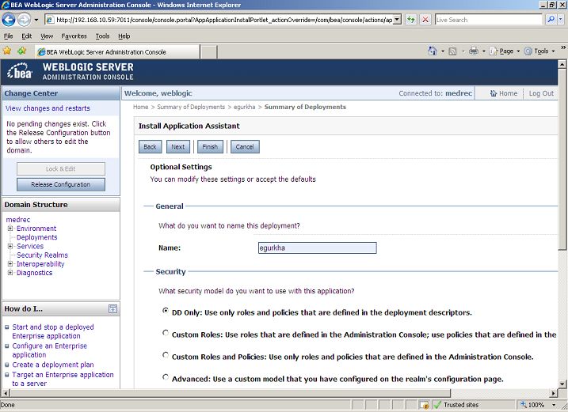The image size is (568, 412).
Task: Click the medrec domain tree root
Action: coord(18,220)
